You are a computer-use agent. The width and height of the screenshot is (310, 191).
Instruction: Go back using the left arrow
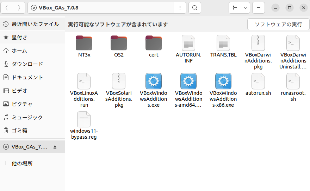[x=7, y=8]
